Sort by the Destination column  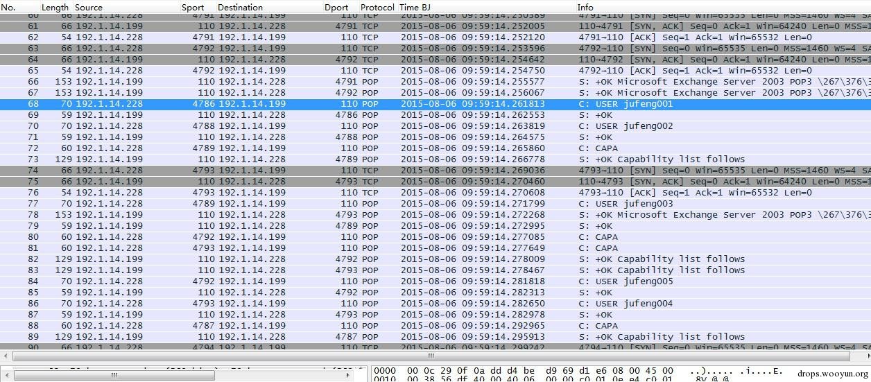coord(240,7)
